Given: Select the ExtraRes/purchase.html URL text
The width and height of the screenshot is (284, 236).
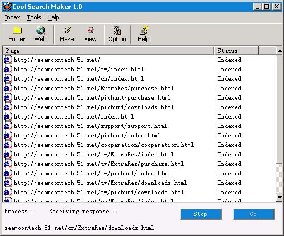Looking at the screenshot, I should 94,88.
